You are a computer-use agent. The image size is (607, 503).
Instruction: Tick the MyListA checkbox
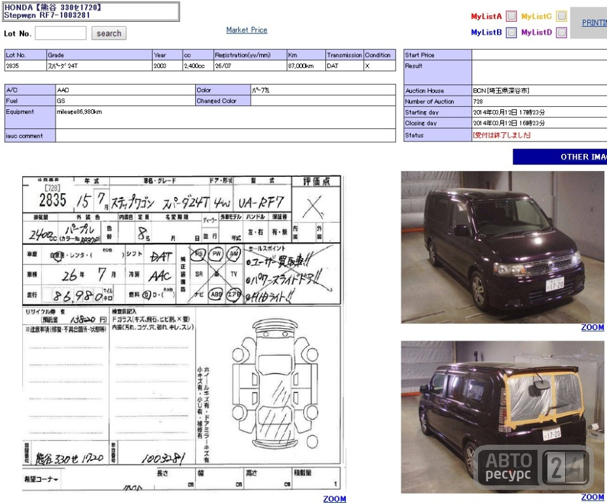pyautogui.click(x=511, y=16)
